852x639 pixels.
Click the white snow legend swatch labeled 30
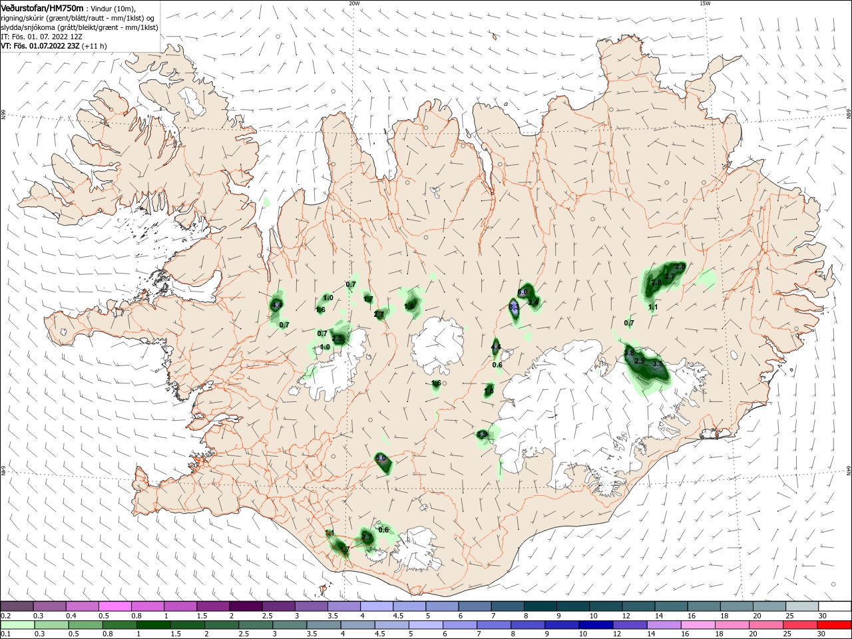tap(834, 606)
